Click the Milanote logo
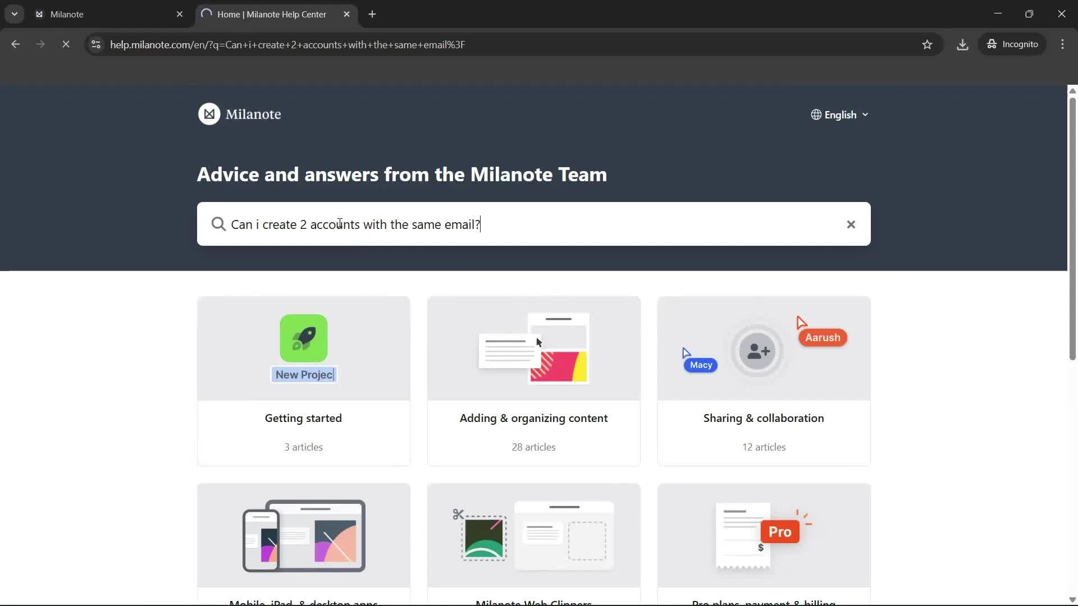This screenshot has width=1078, height=606. 239,114
